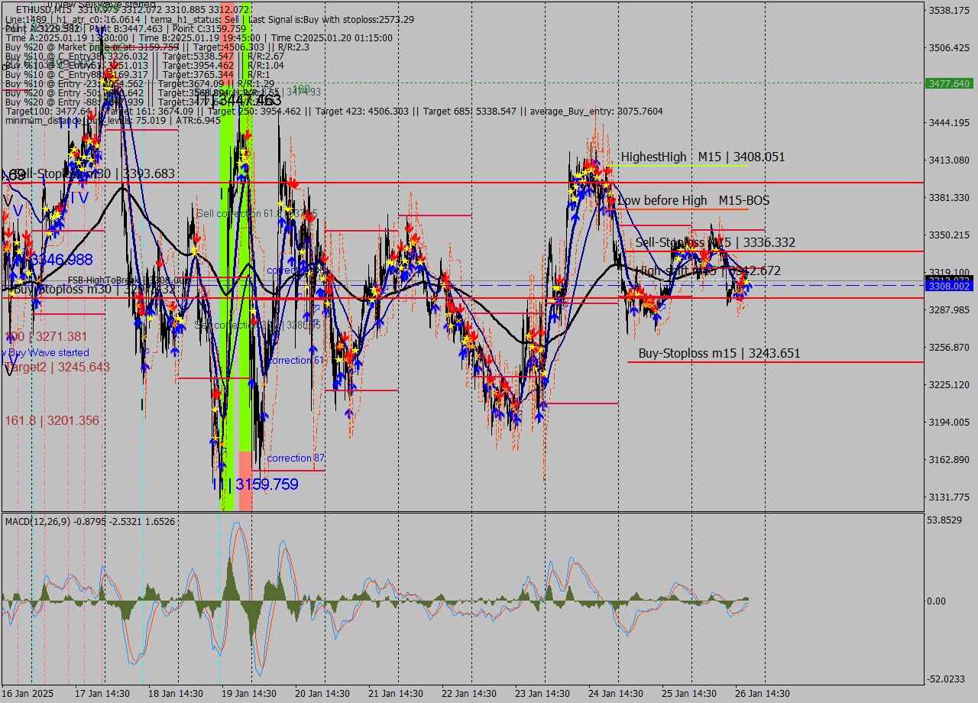Click the 18 Jan 14:30 date label
978x703 pixels.
pos(176,694)
